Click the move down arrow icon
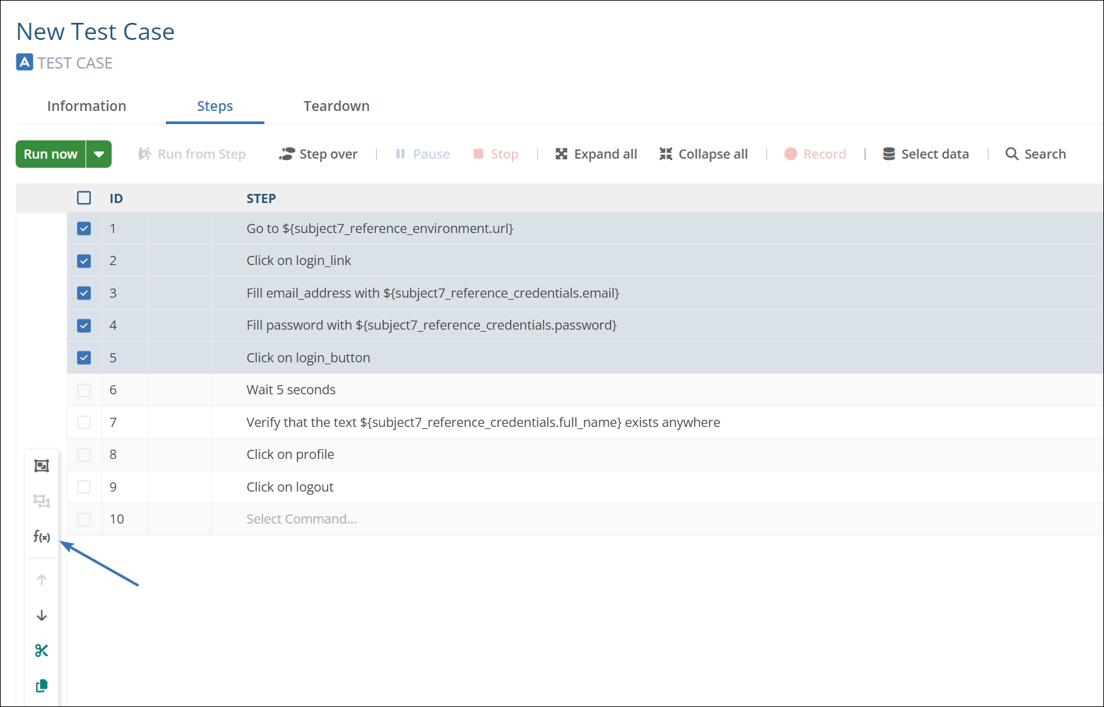 tap(42, 616)
